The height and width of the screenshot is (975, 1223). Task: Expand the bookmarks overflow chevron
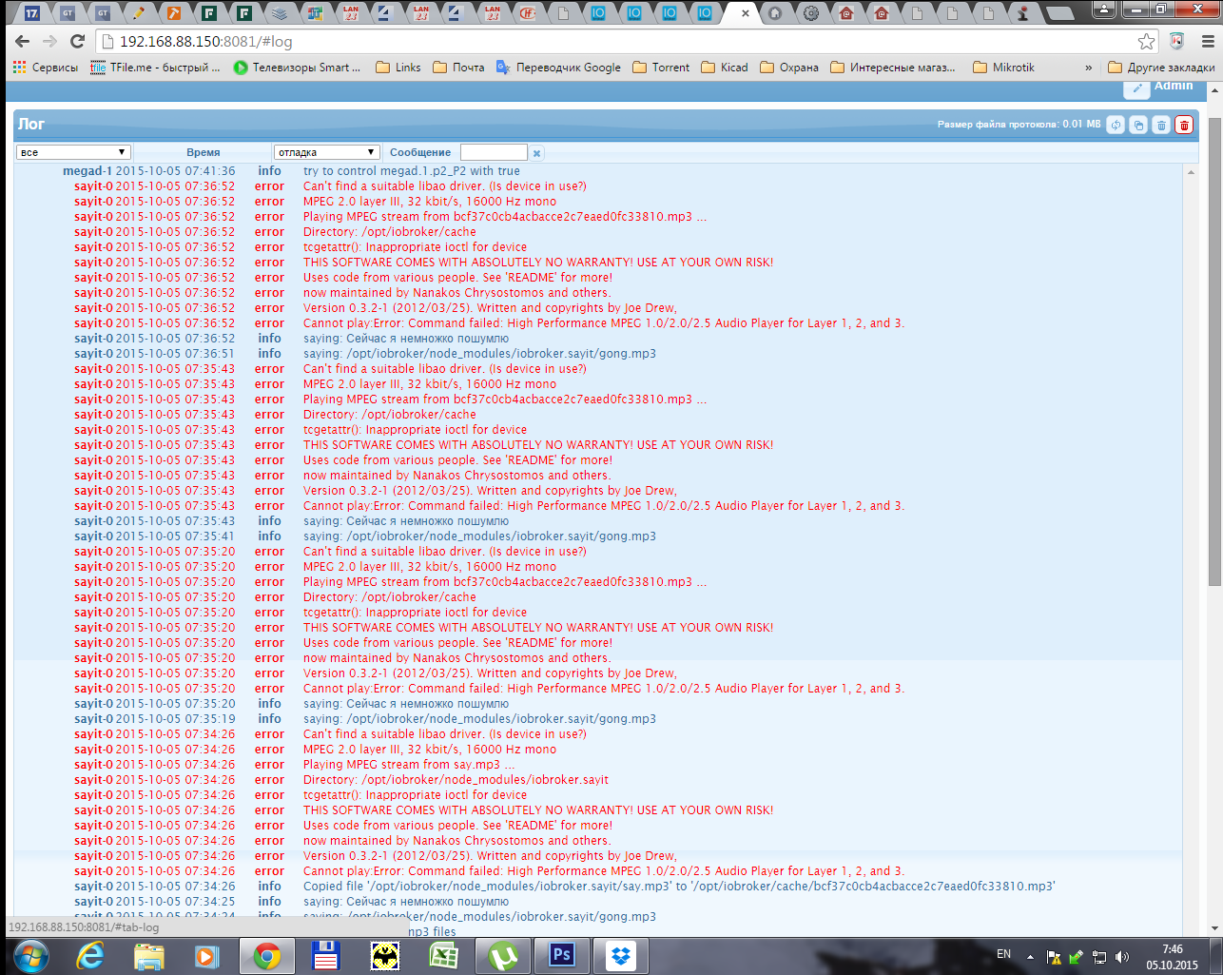coord(1088,68)
